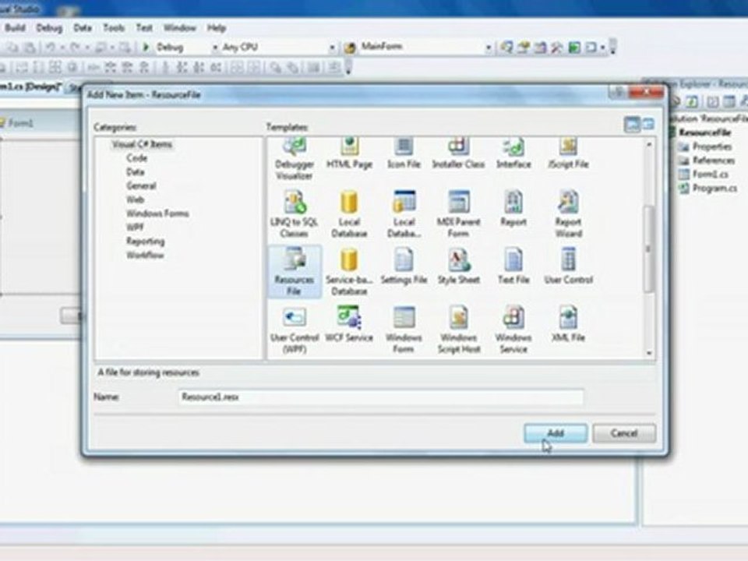Choose the Web category

[x=135, y=199]
